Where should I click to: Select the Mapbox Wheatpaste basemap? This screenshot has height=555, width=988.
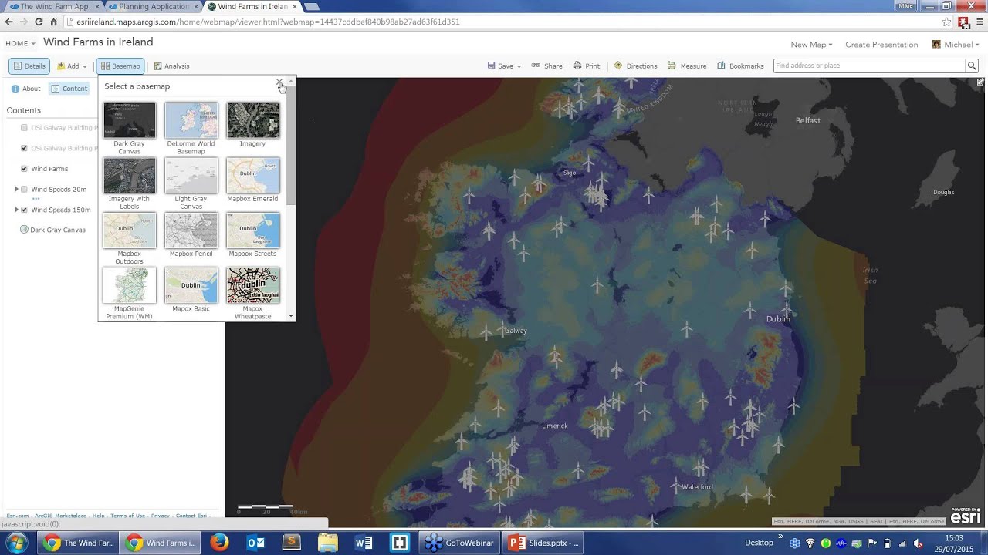click(253, 285)
